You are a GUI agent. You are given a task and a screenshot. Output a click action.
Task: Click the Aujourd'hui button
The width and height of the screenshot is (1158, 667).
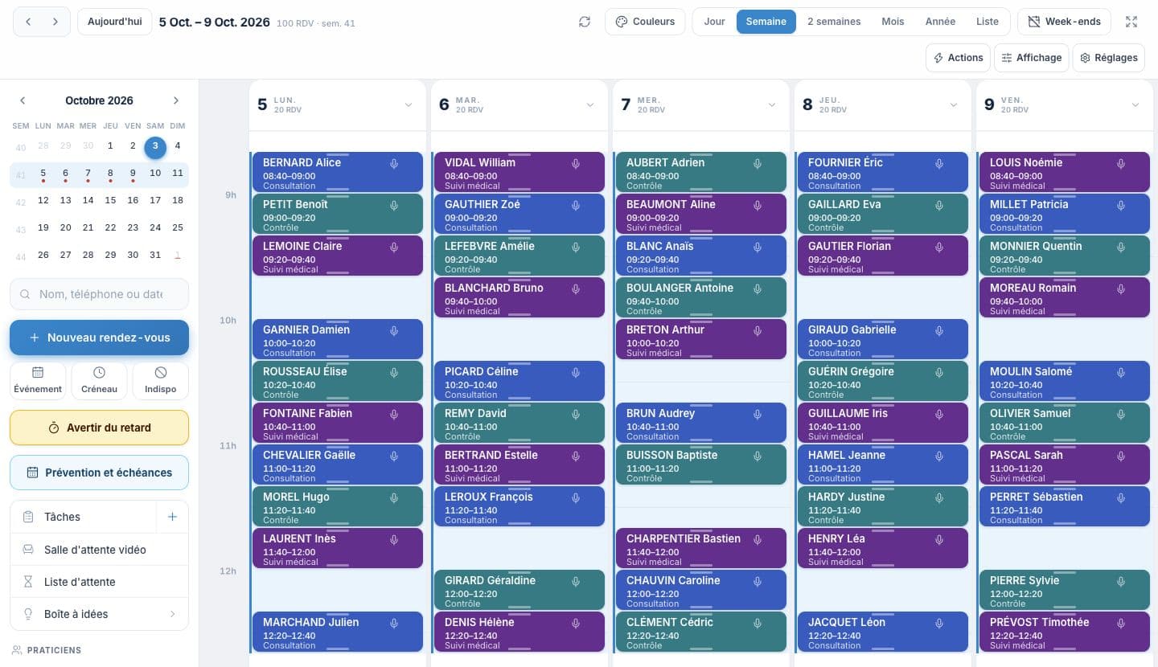coord(115,22)
